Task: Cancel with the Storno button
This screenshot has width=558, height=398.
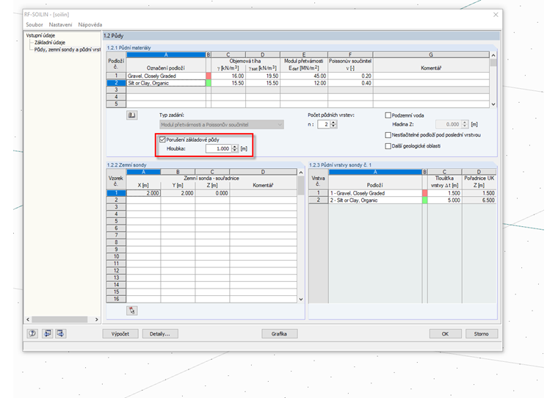Action: (x=481, y=334)
